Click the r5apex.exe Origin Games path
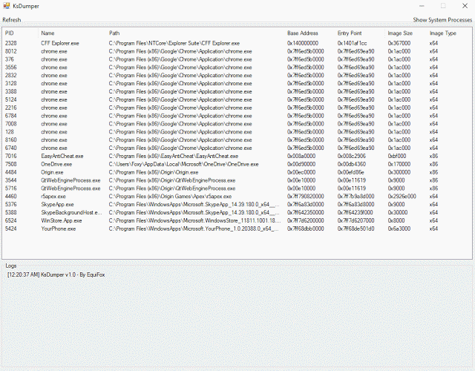Viewport: 475px width, 371px height. (x=170, y=197)
